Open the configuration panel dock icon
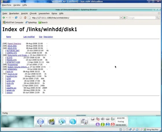 pyautogui.click(x=84, y=122)
